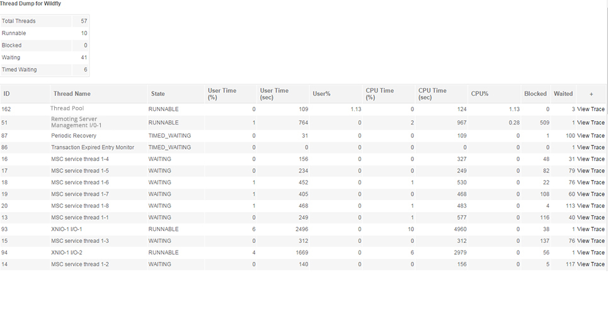Sort by Blocked column header
The width and height of the screenshot is (608, 321).
[x=535, y=94]
